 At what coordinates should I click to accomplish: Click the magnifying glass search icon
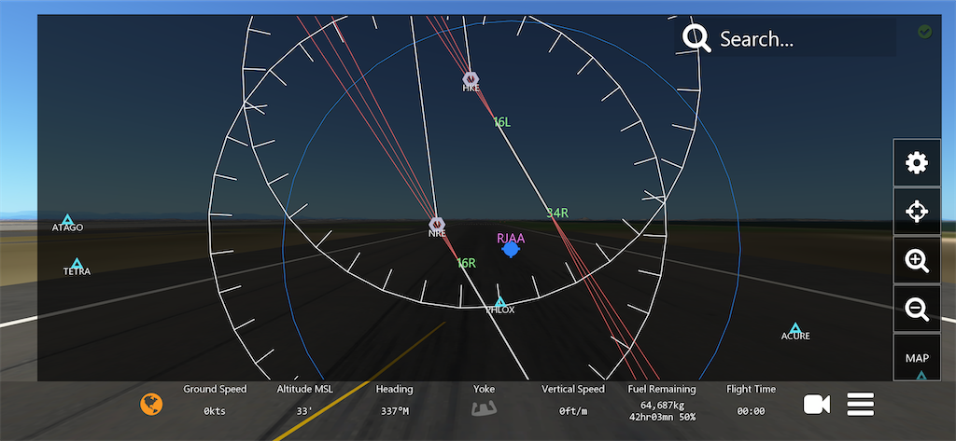tap(696, 38)
